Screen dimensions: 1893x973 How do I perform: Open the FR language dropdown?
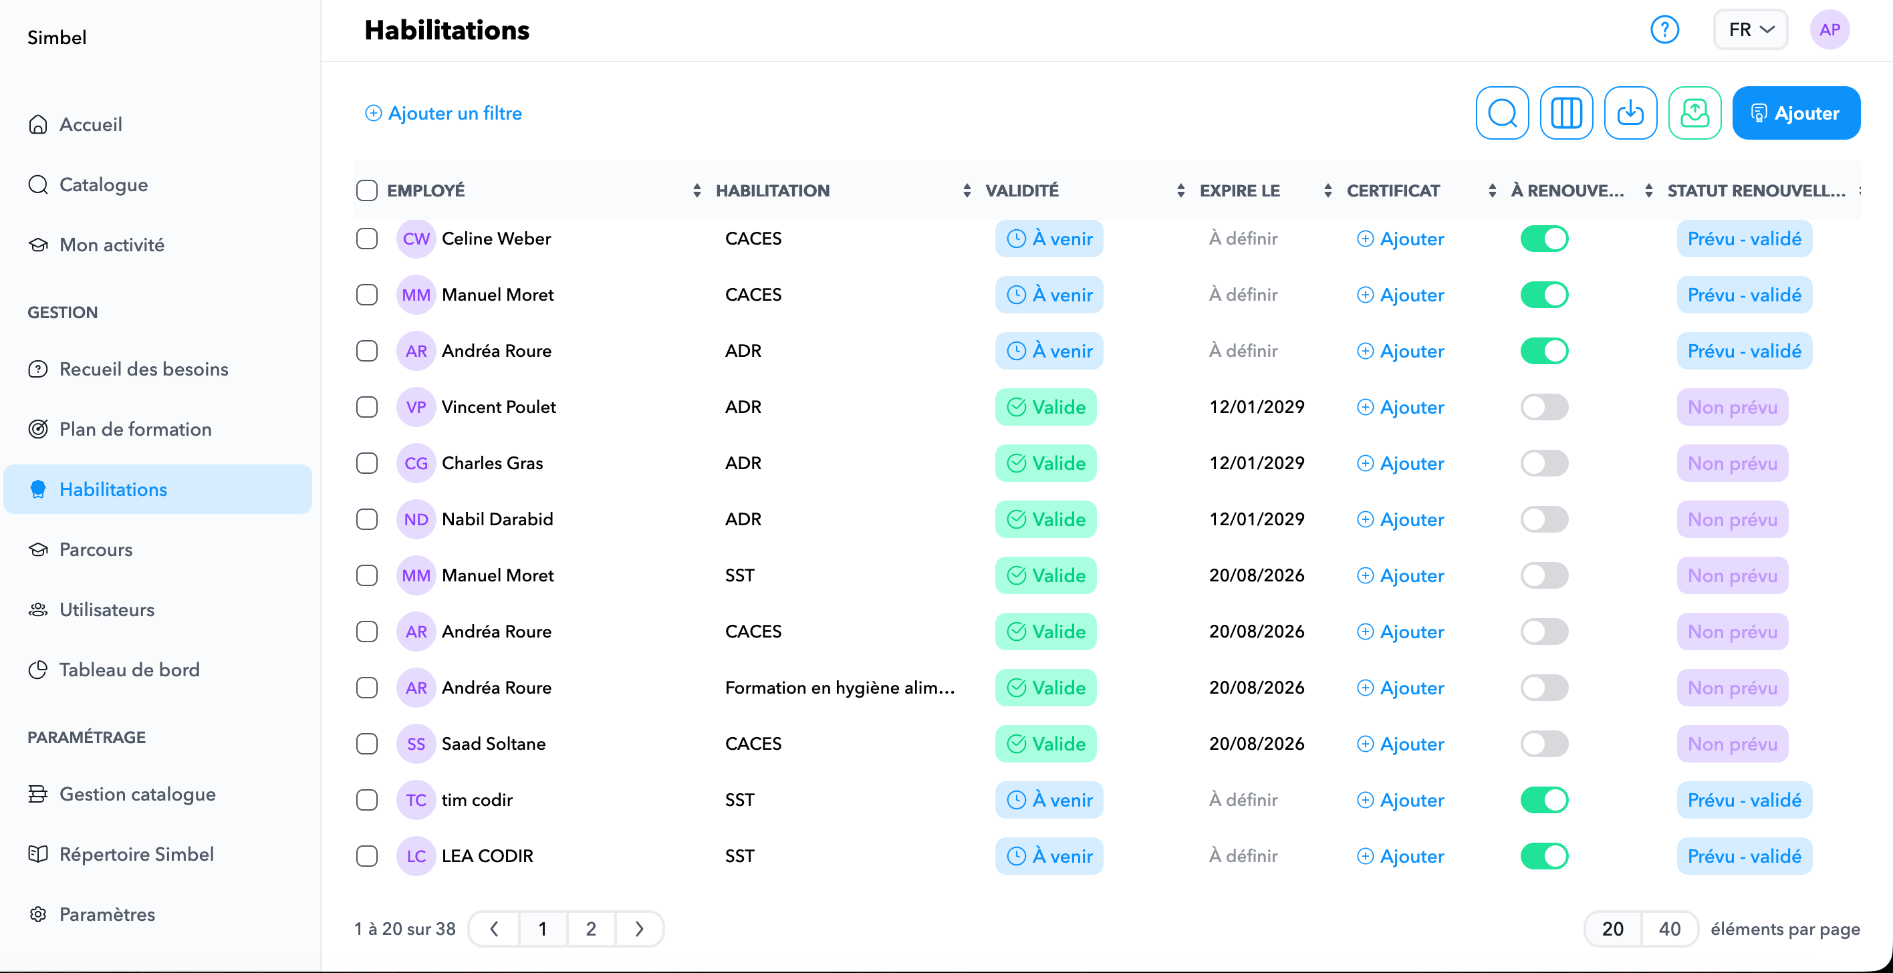(1751, 30)
